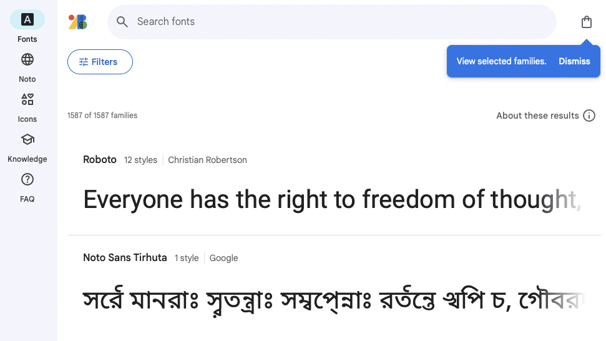Open the Knowledge graduation cap icon
606x341 pixels.
point(27,139)
